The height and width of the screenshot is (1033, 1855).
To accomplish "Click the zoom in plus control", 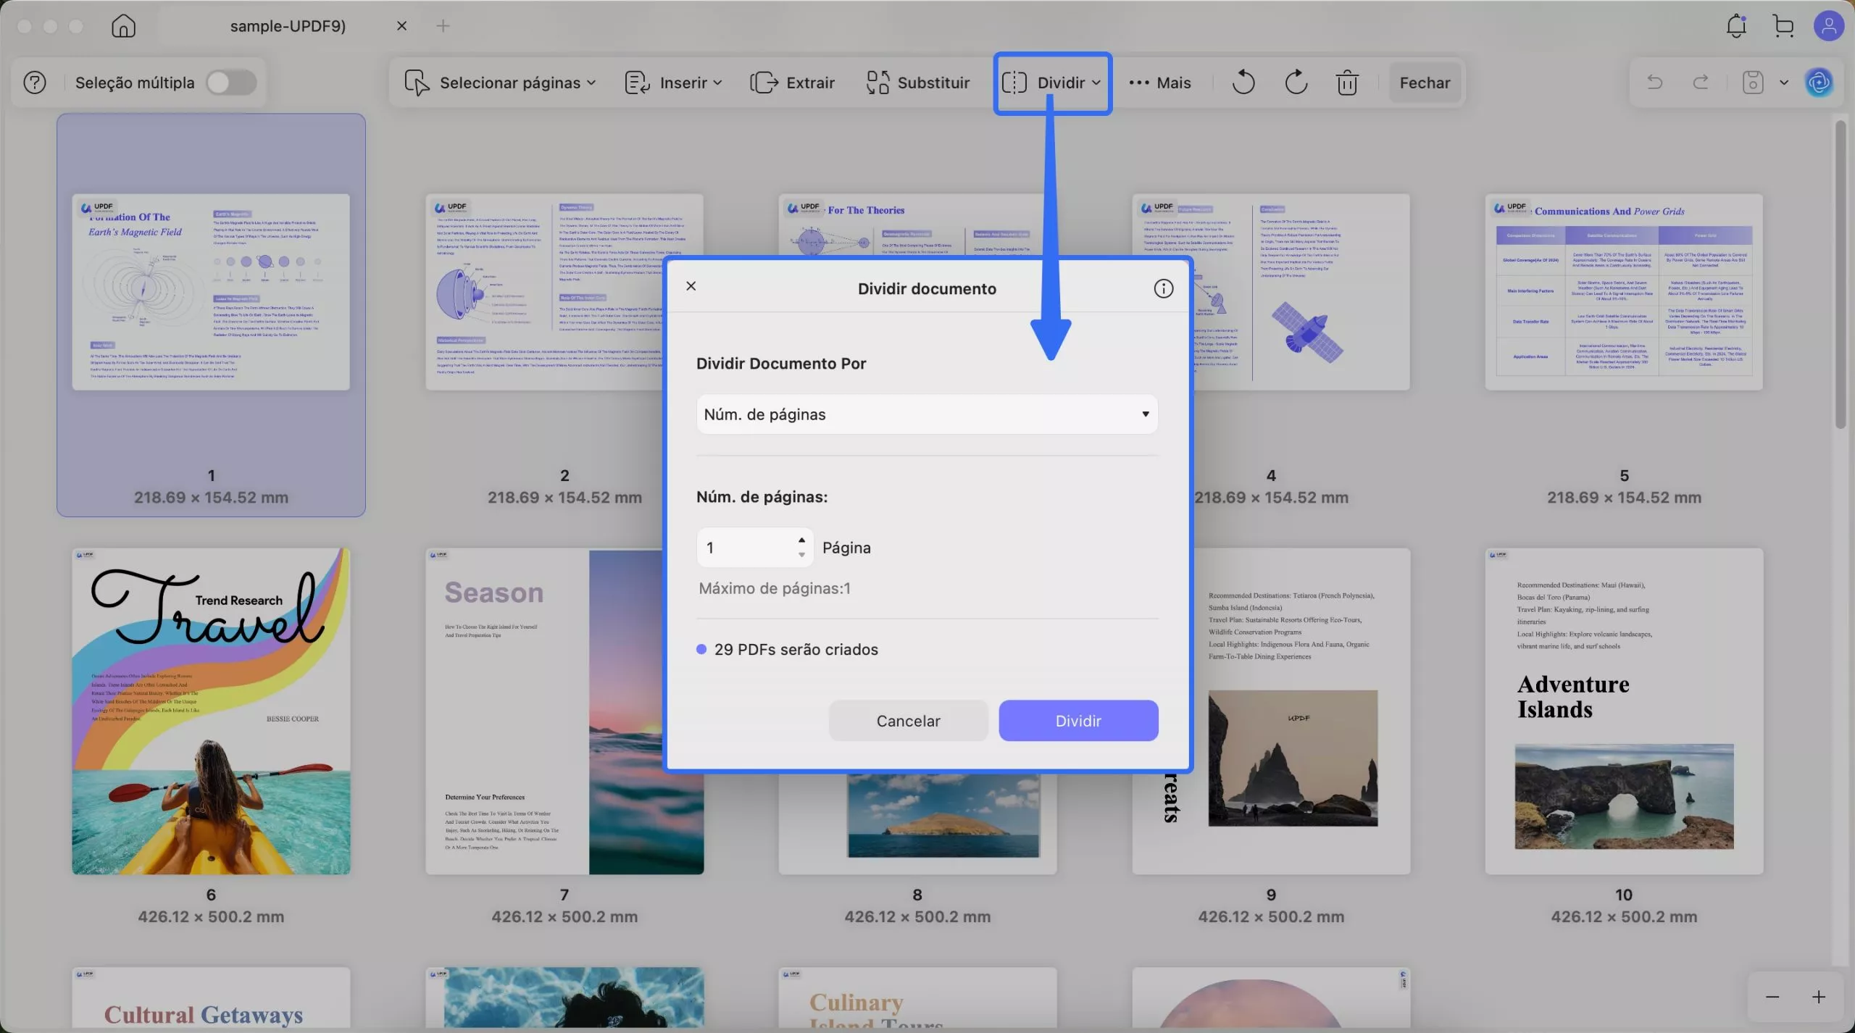I will click(x=1819, y=998).
